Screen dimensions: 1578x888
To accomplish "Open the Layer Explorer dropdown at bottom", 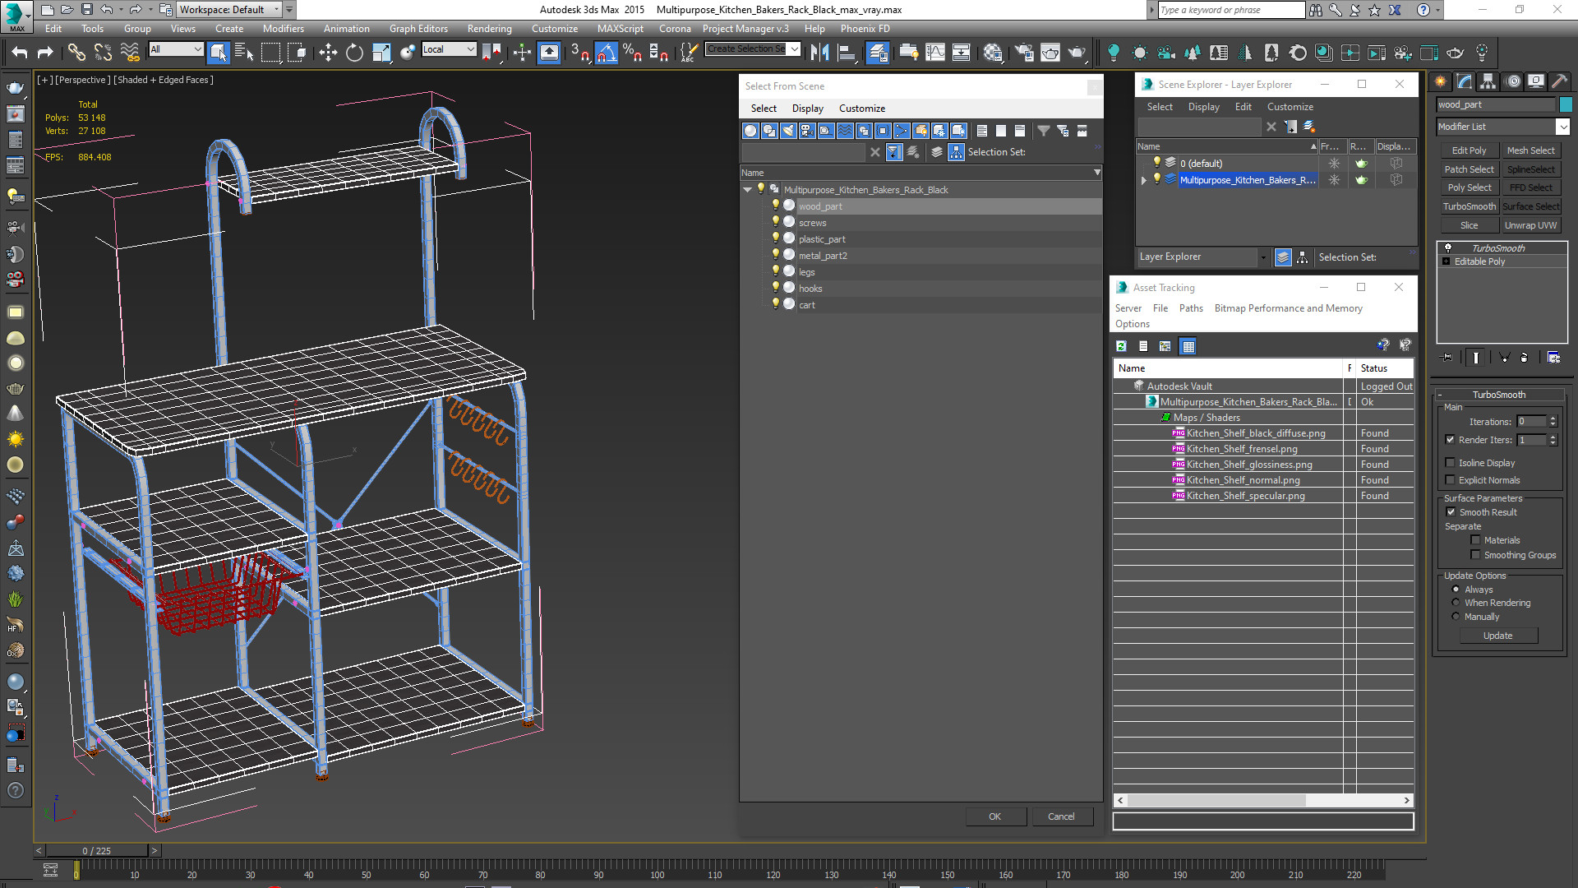I will (1263, 257).
